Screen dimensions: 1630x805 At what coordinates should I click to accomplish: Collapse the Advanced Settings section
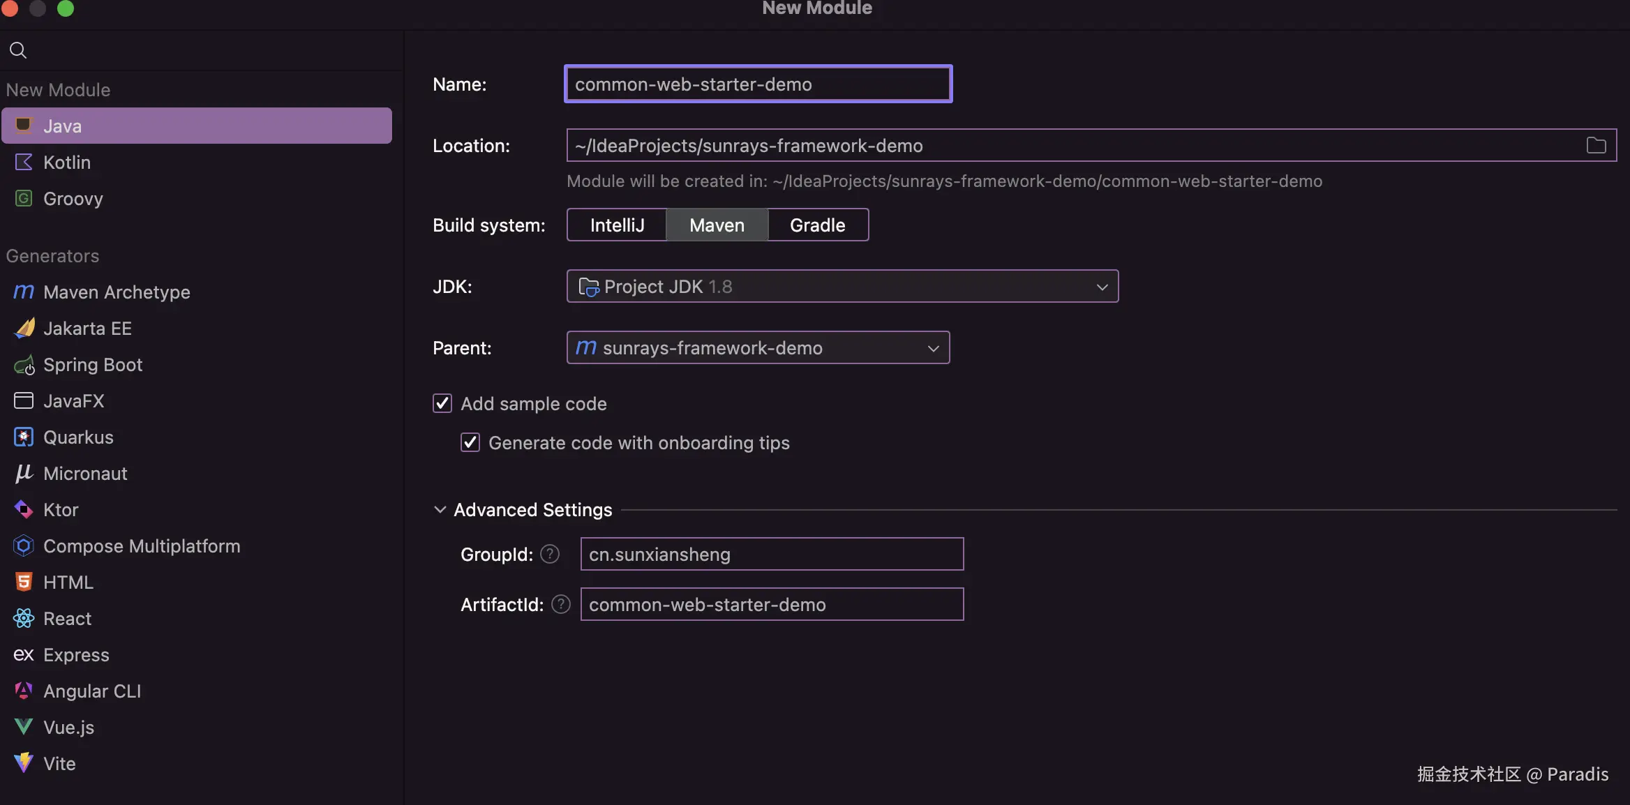click(x=440, y=509)
